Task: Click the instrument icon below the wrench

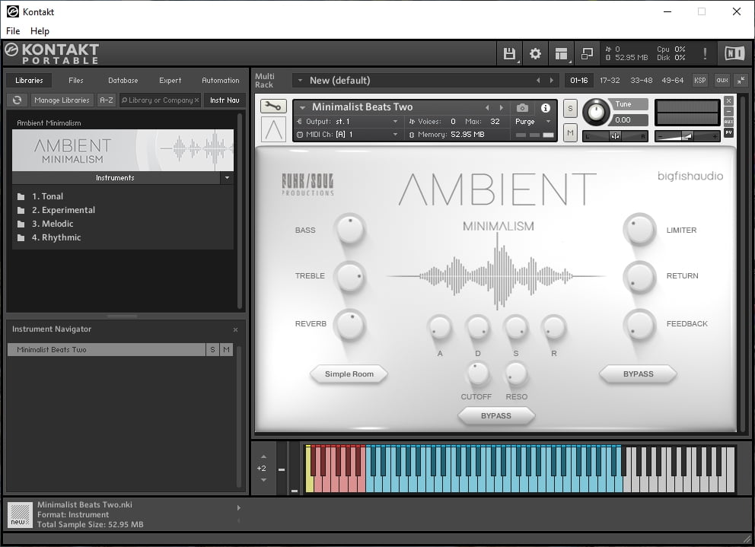Action: (273, 129)
